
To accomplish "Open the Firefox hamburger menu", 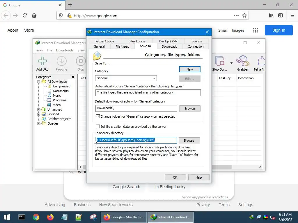I will (292, 16).
